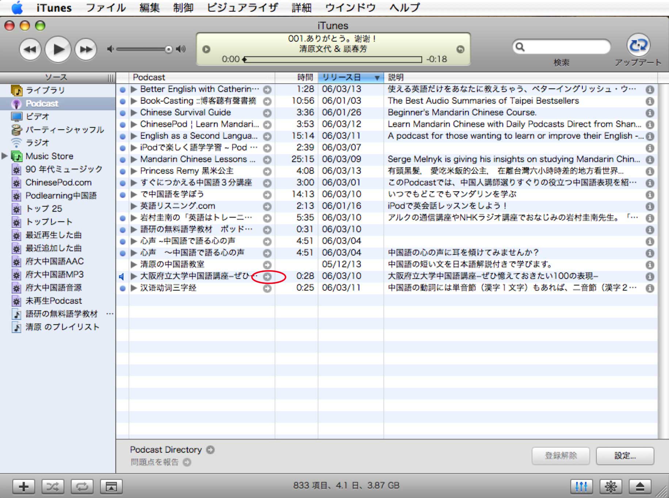
Task: Click arrow link for 大阪府立大学中国語講座
Action: point(267,277)
